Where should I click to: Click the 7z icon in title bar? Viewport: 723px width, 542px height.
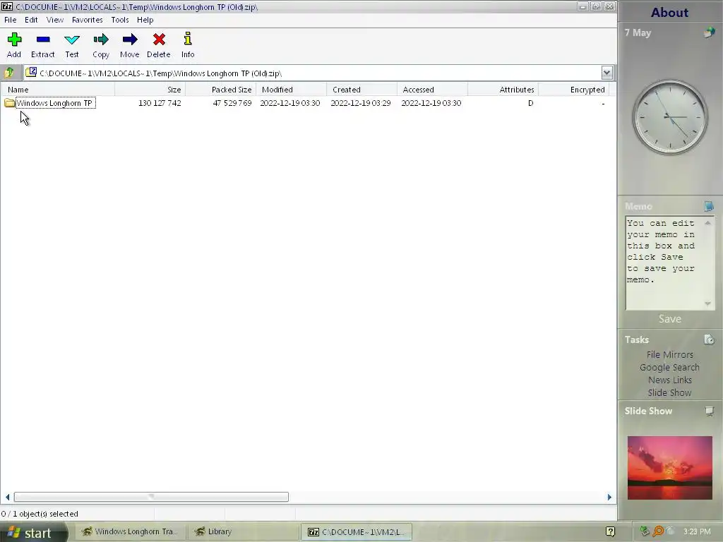pyautogui.click(x=7, y=6)
